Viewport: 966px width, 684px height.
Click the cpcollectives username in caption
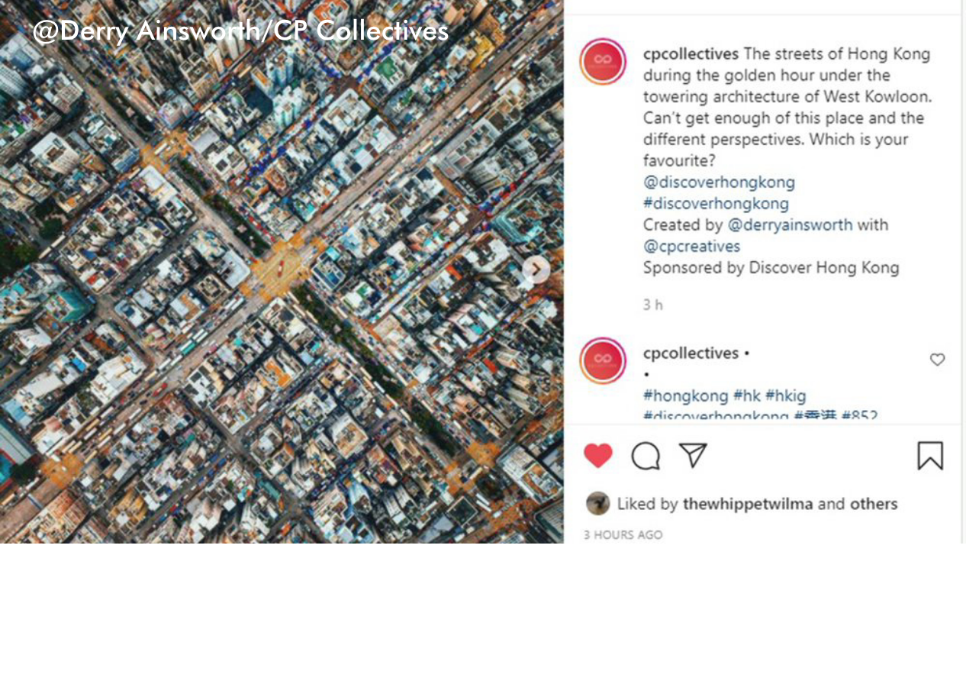[x=691, y=54]
